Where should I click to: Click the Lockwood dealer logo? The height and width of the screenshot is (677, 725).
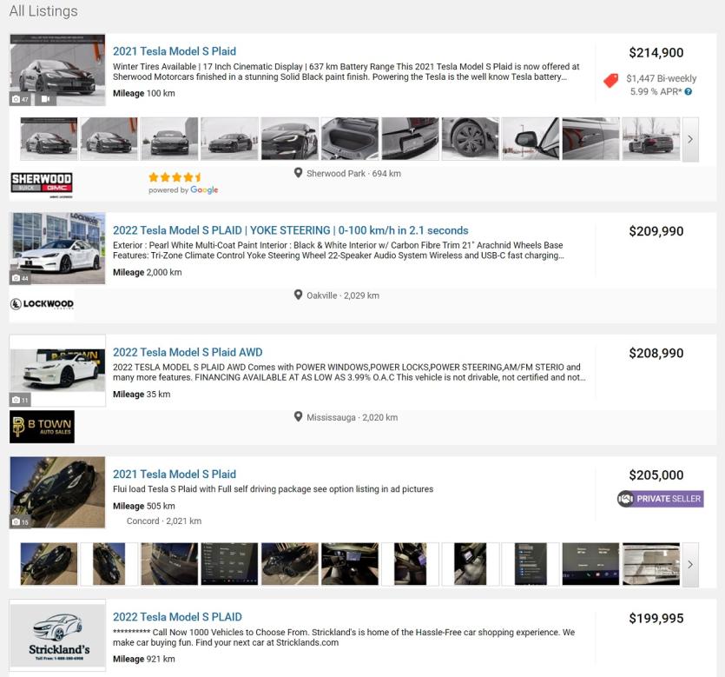tap(42, 304)
